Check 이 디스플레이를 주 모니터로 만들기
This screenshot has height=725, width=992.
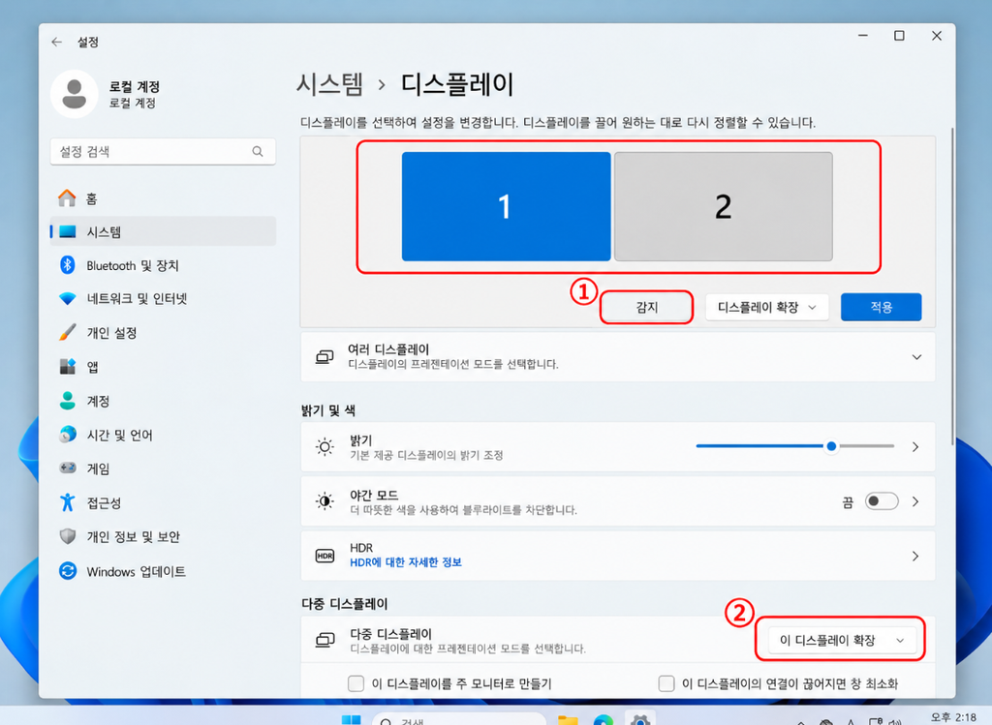coord(356,683)
